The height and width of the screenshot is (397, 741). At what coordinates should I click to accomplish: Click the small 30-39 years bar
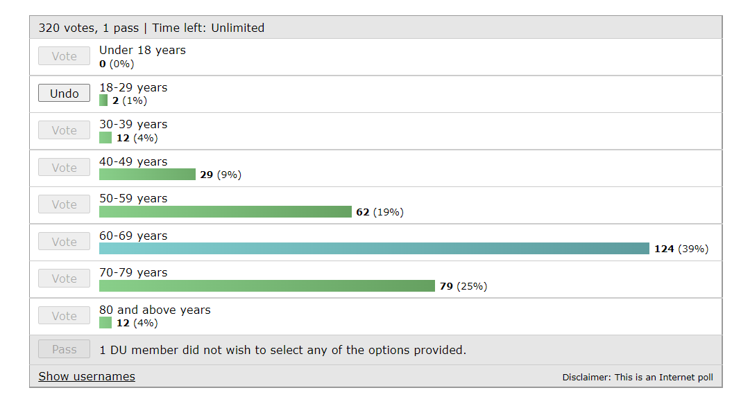(105, 138)
